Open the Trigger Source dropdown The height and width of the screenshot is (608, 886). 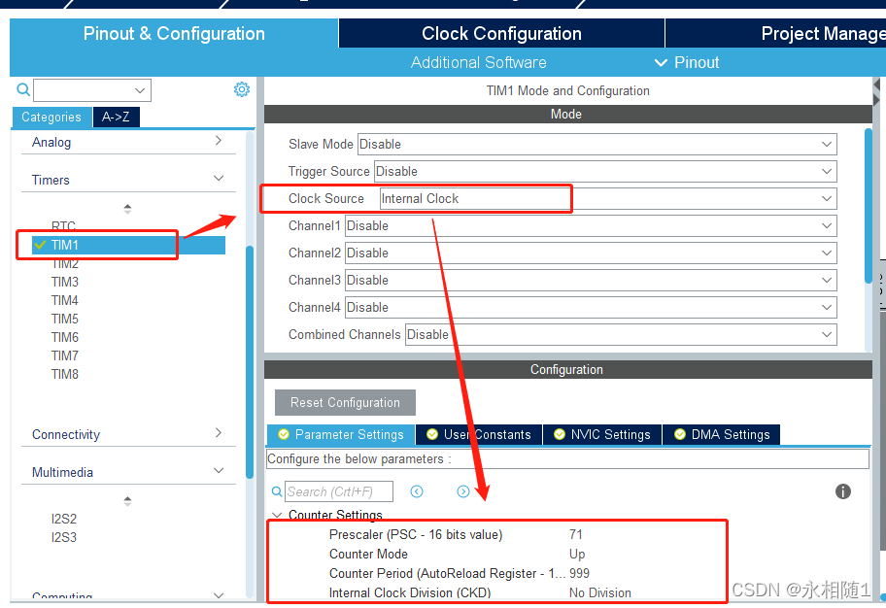(x=605, y=171)
